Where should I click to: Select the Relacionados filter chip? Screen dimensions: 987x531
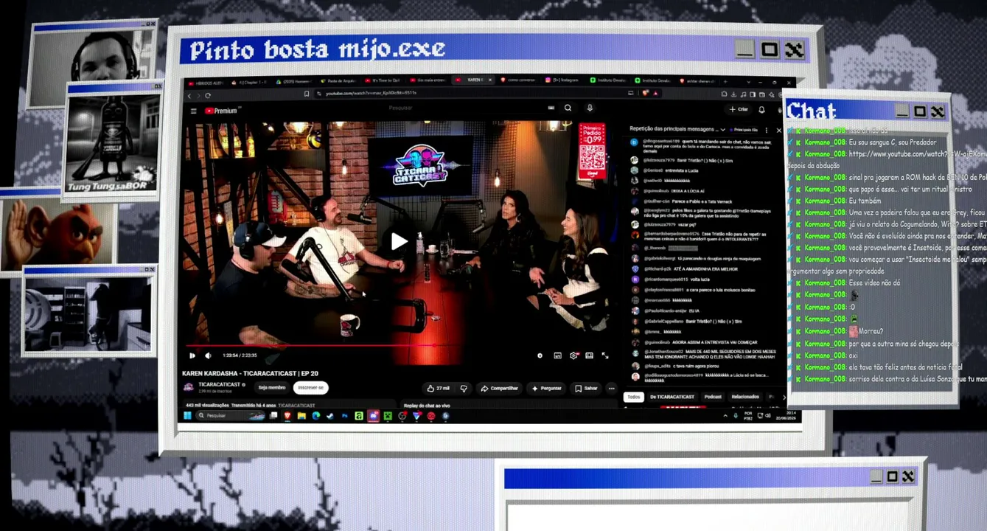tap(745, 397)
